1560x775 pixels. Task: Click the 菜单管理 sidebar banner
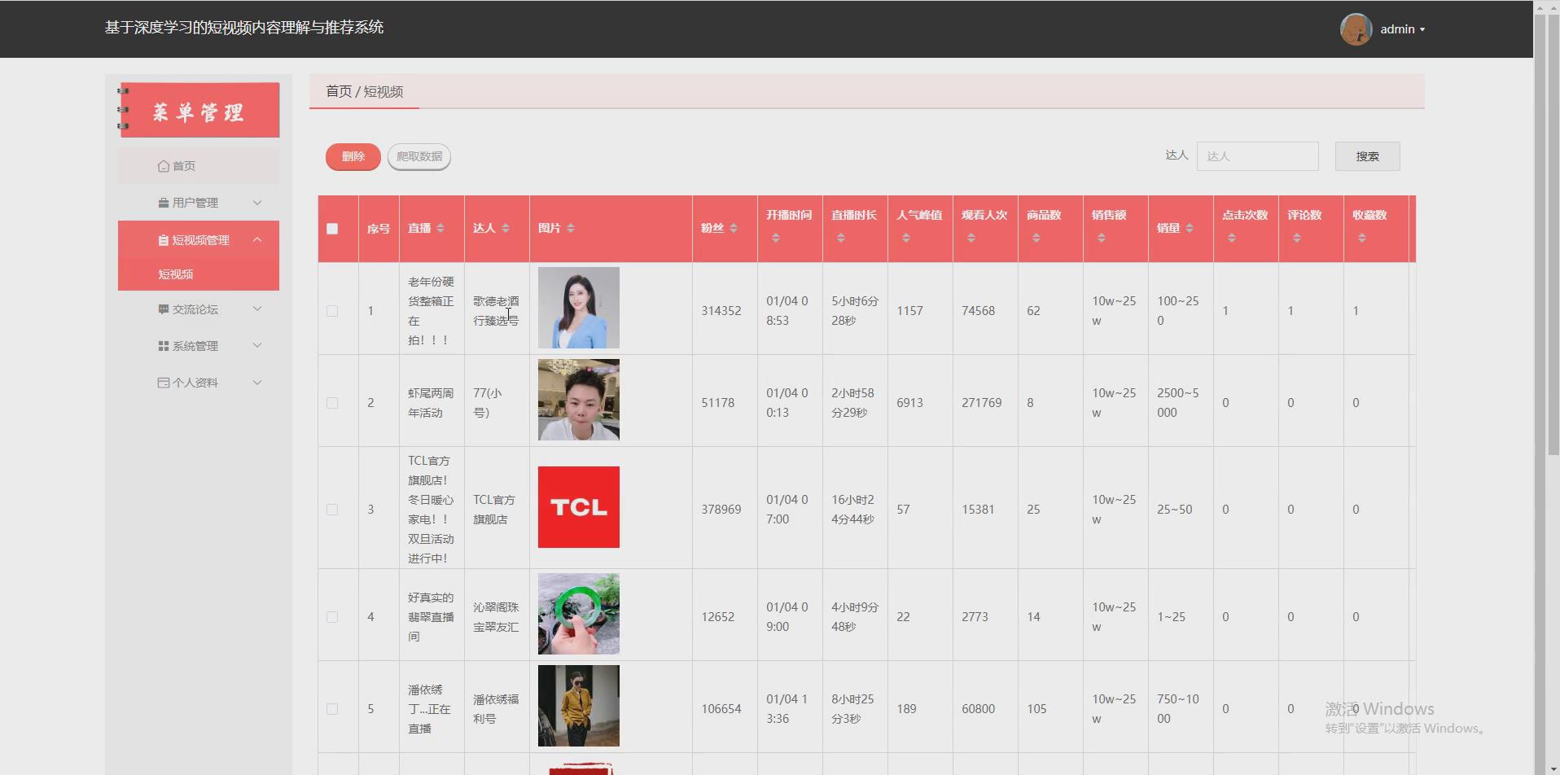point(199,110)
